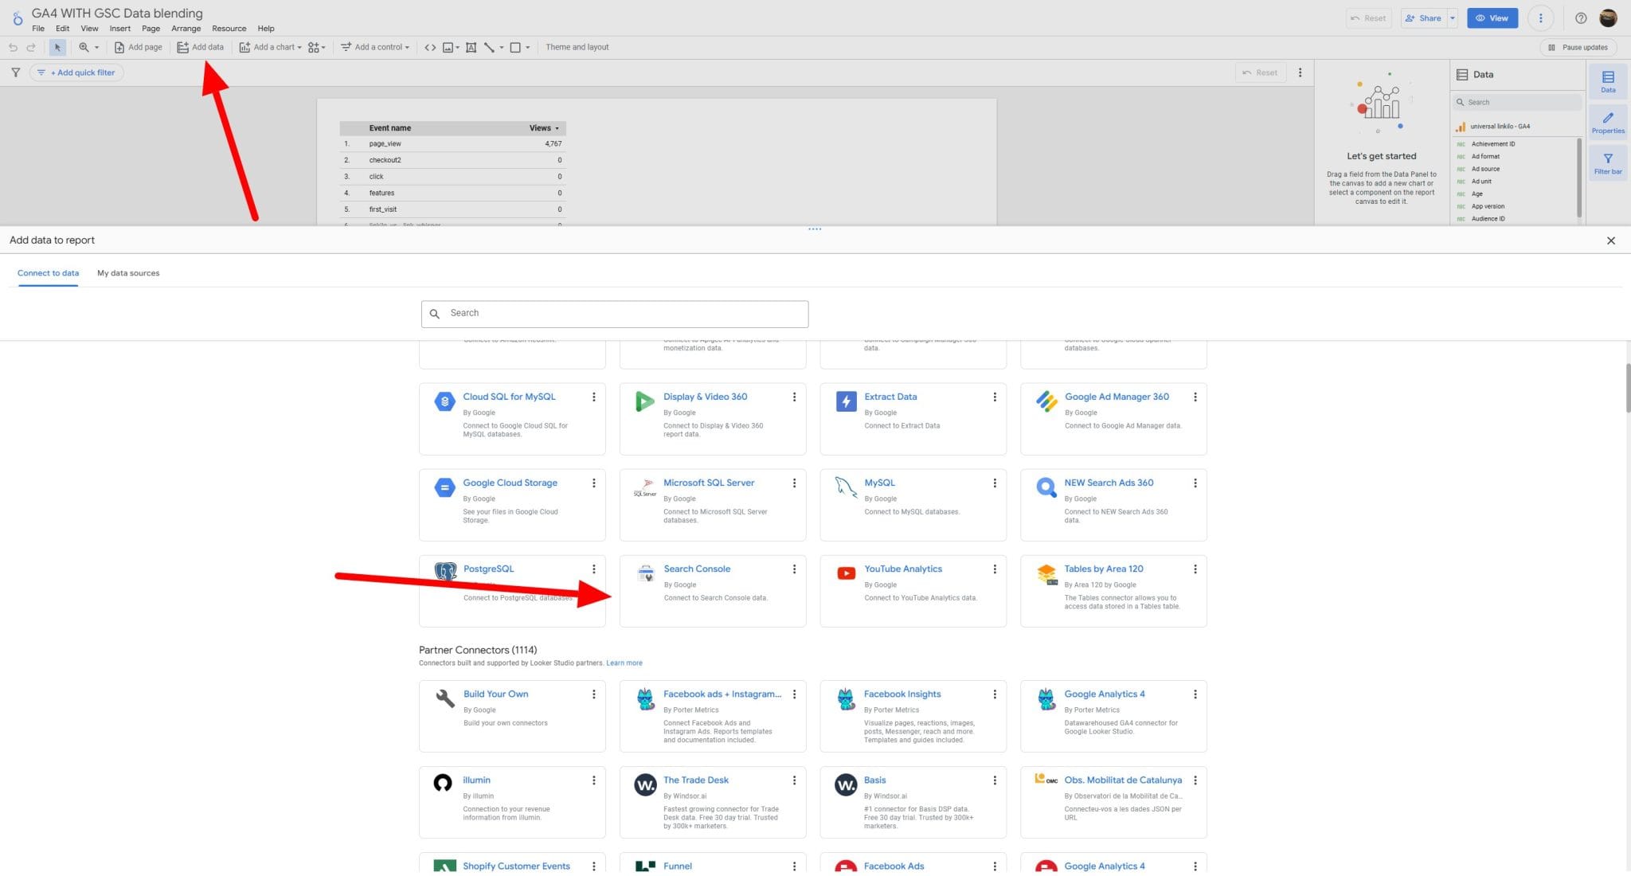Screen dimensions: 1631x876
Task: Open the Resource menu
Action: click(x=229, y=28)
